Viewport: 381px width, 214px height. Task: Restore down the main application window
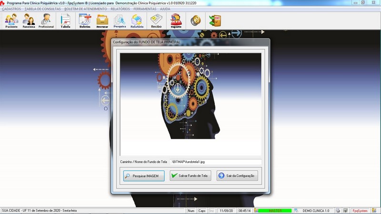point(363,3)
